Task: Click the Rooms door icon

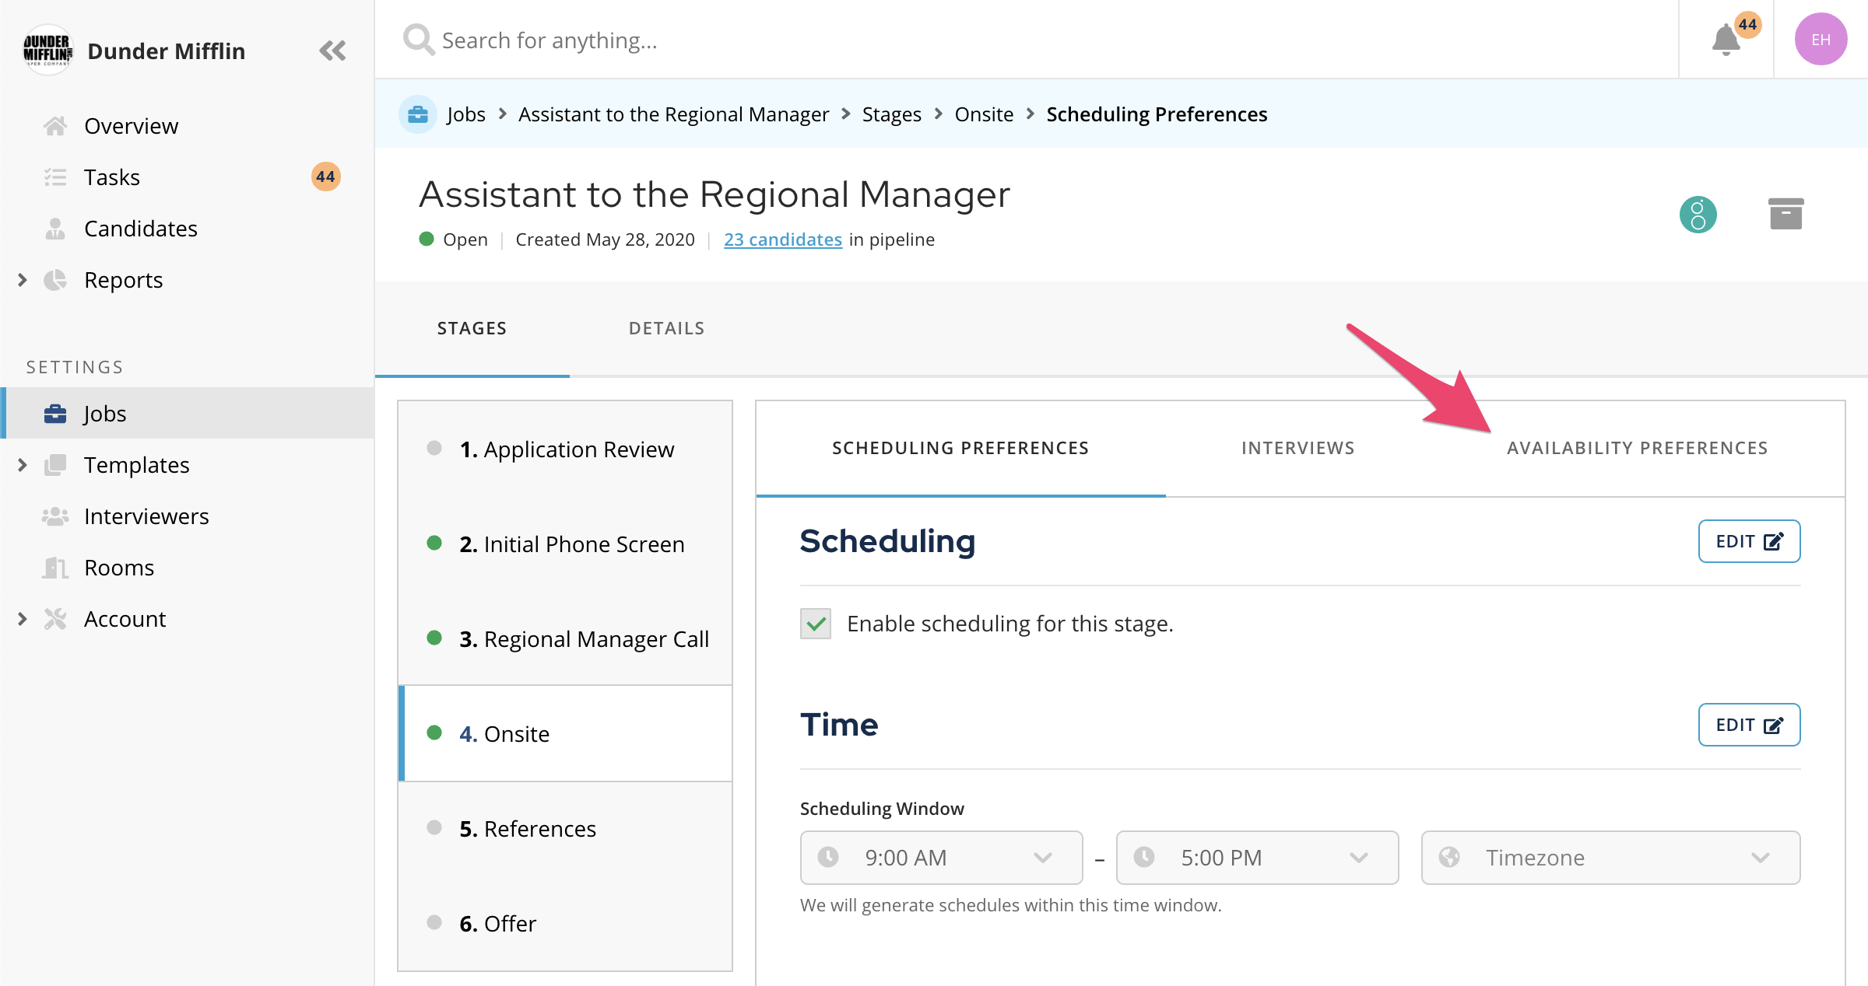Action: [55, 568]
